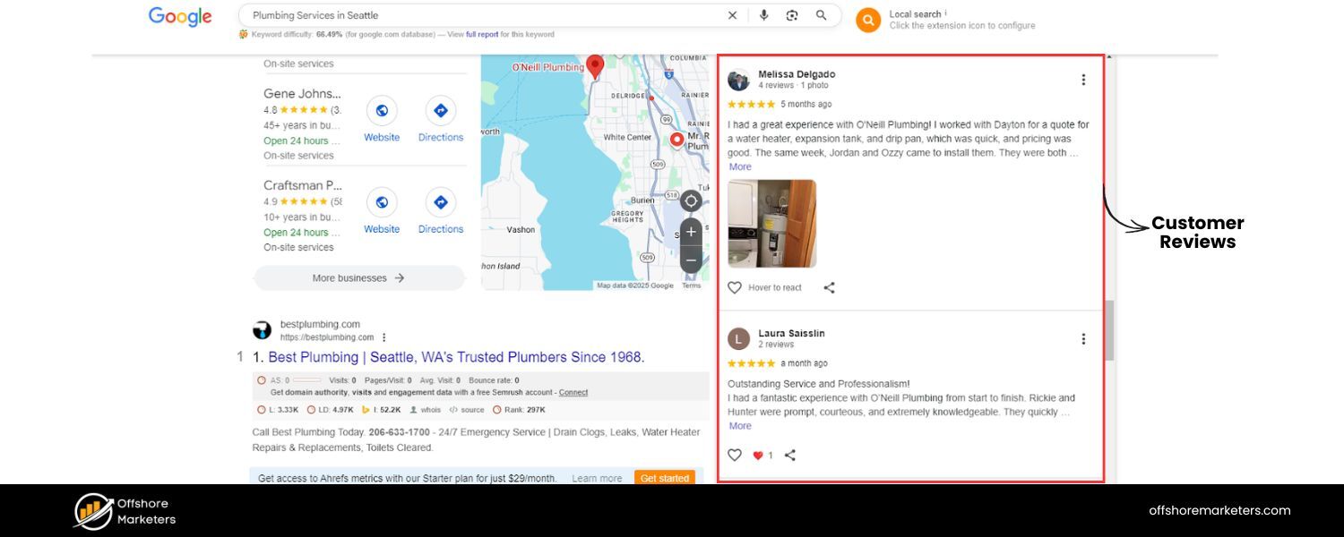Open the three-dot menu on Laura's review

(1083, 338)
